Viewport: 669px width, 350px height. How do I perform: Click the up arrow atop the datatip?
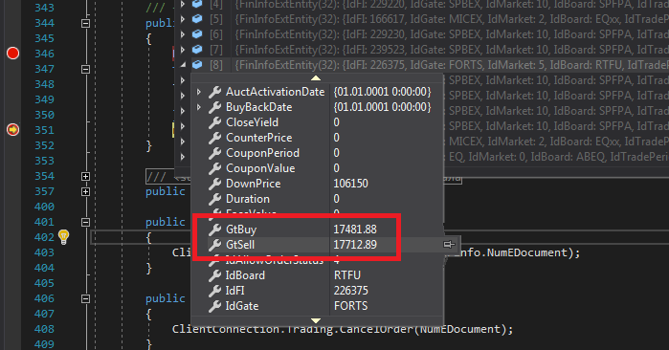click(316, 78)
